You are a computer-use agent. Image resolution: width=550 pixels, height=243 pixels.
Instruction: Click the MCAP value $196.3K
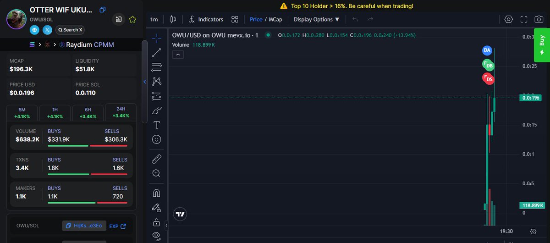pyautogui.click(x=21, y=69)
